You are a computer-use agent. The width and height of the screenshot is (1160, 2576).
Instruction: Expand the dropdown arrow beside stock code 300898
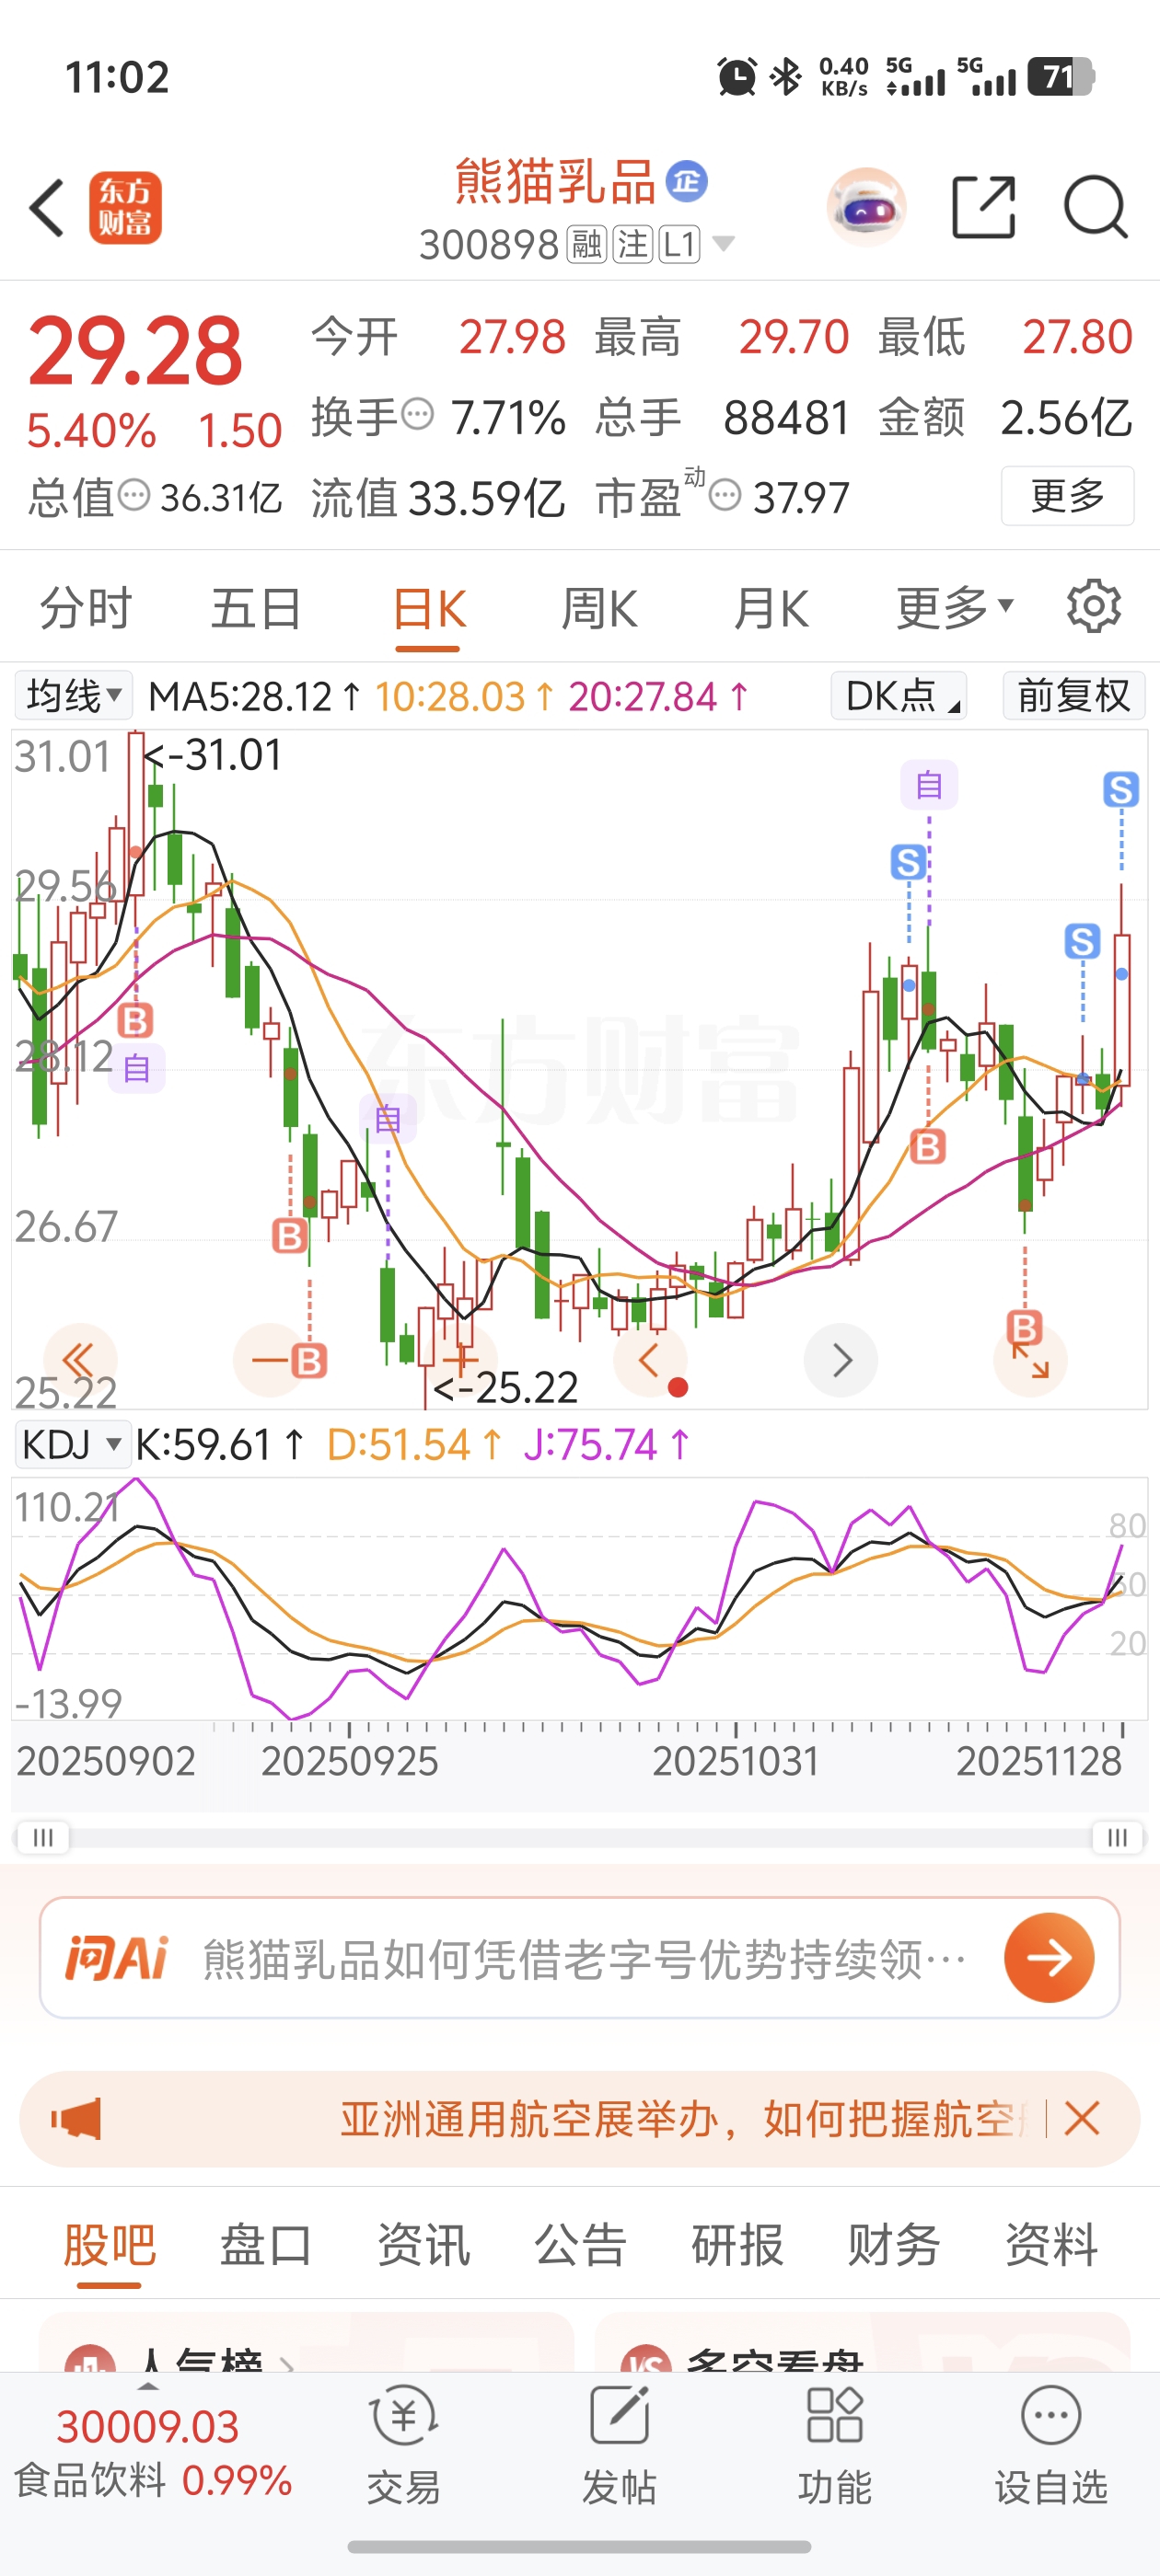point(723,243)
